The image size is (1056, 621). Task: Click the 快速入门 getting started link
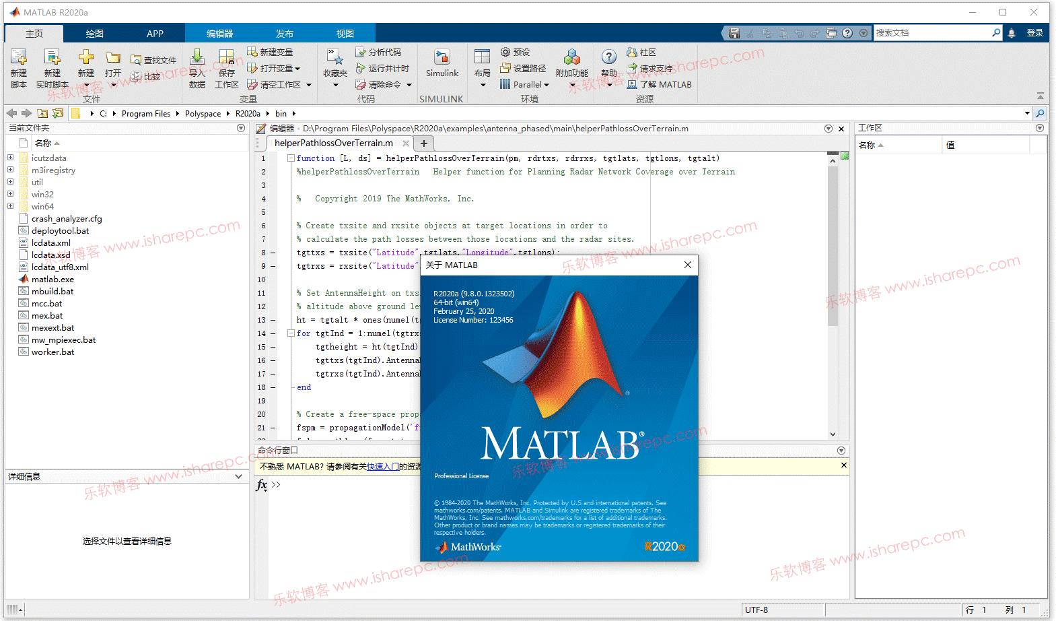point(382,466)
